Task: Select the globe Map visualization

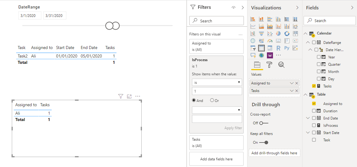Action: point(253,41)
